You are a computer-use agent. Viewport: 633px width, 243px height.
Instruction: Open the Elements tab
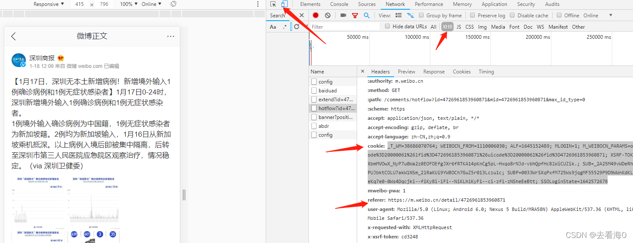310,4
